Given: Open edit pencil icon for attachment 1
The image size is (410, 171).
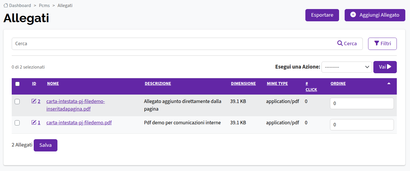Looking at the screenshot, I should tap(34, 123).
